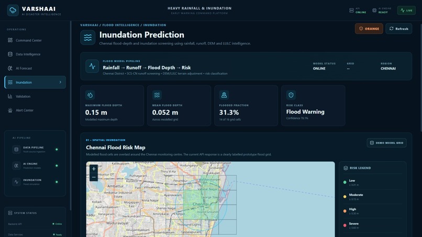
Task: Click the Demo Model Grid badge
Action: [386, 143]
